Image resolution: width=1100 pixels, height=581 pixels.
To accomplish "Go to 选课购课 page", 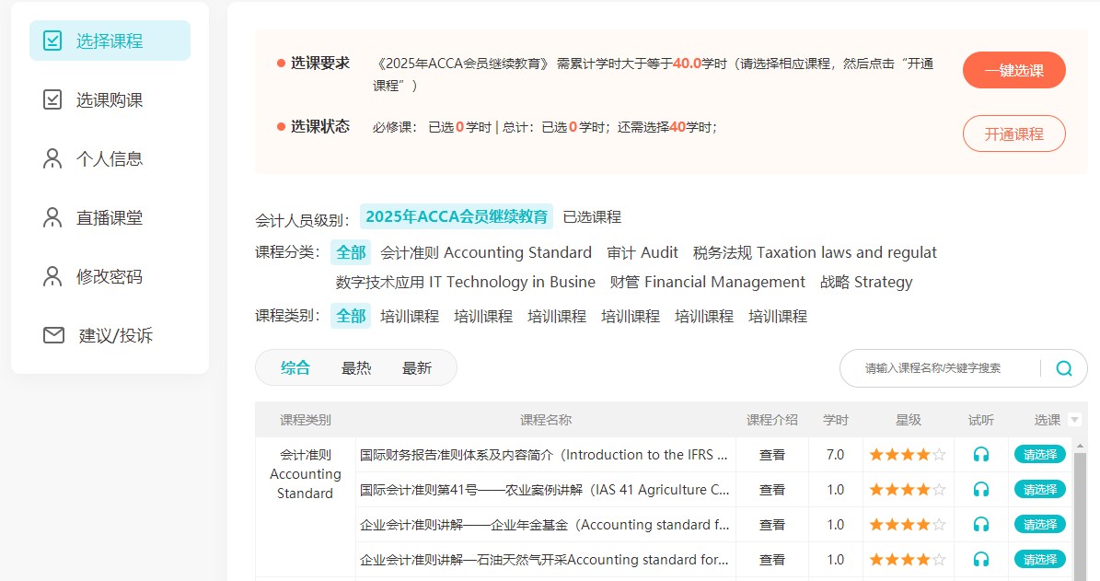I will (110, 99).
